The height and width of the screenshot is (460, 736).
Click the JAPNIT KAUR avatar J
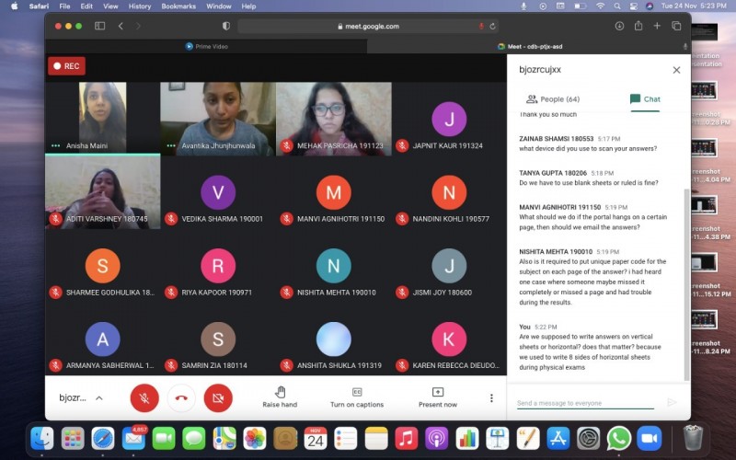point(449,119)
